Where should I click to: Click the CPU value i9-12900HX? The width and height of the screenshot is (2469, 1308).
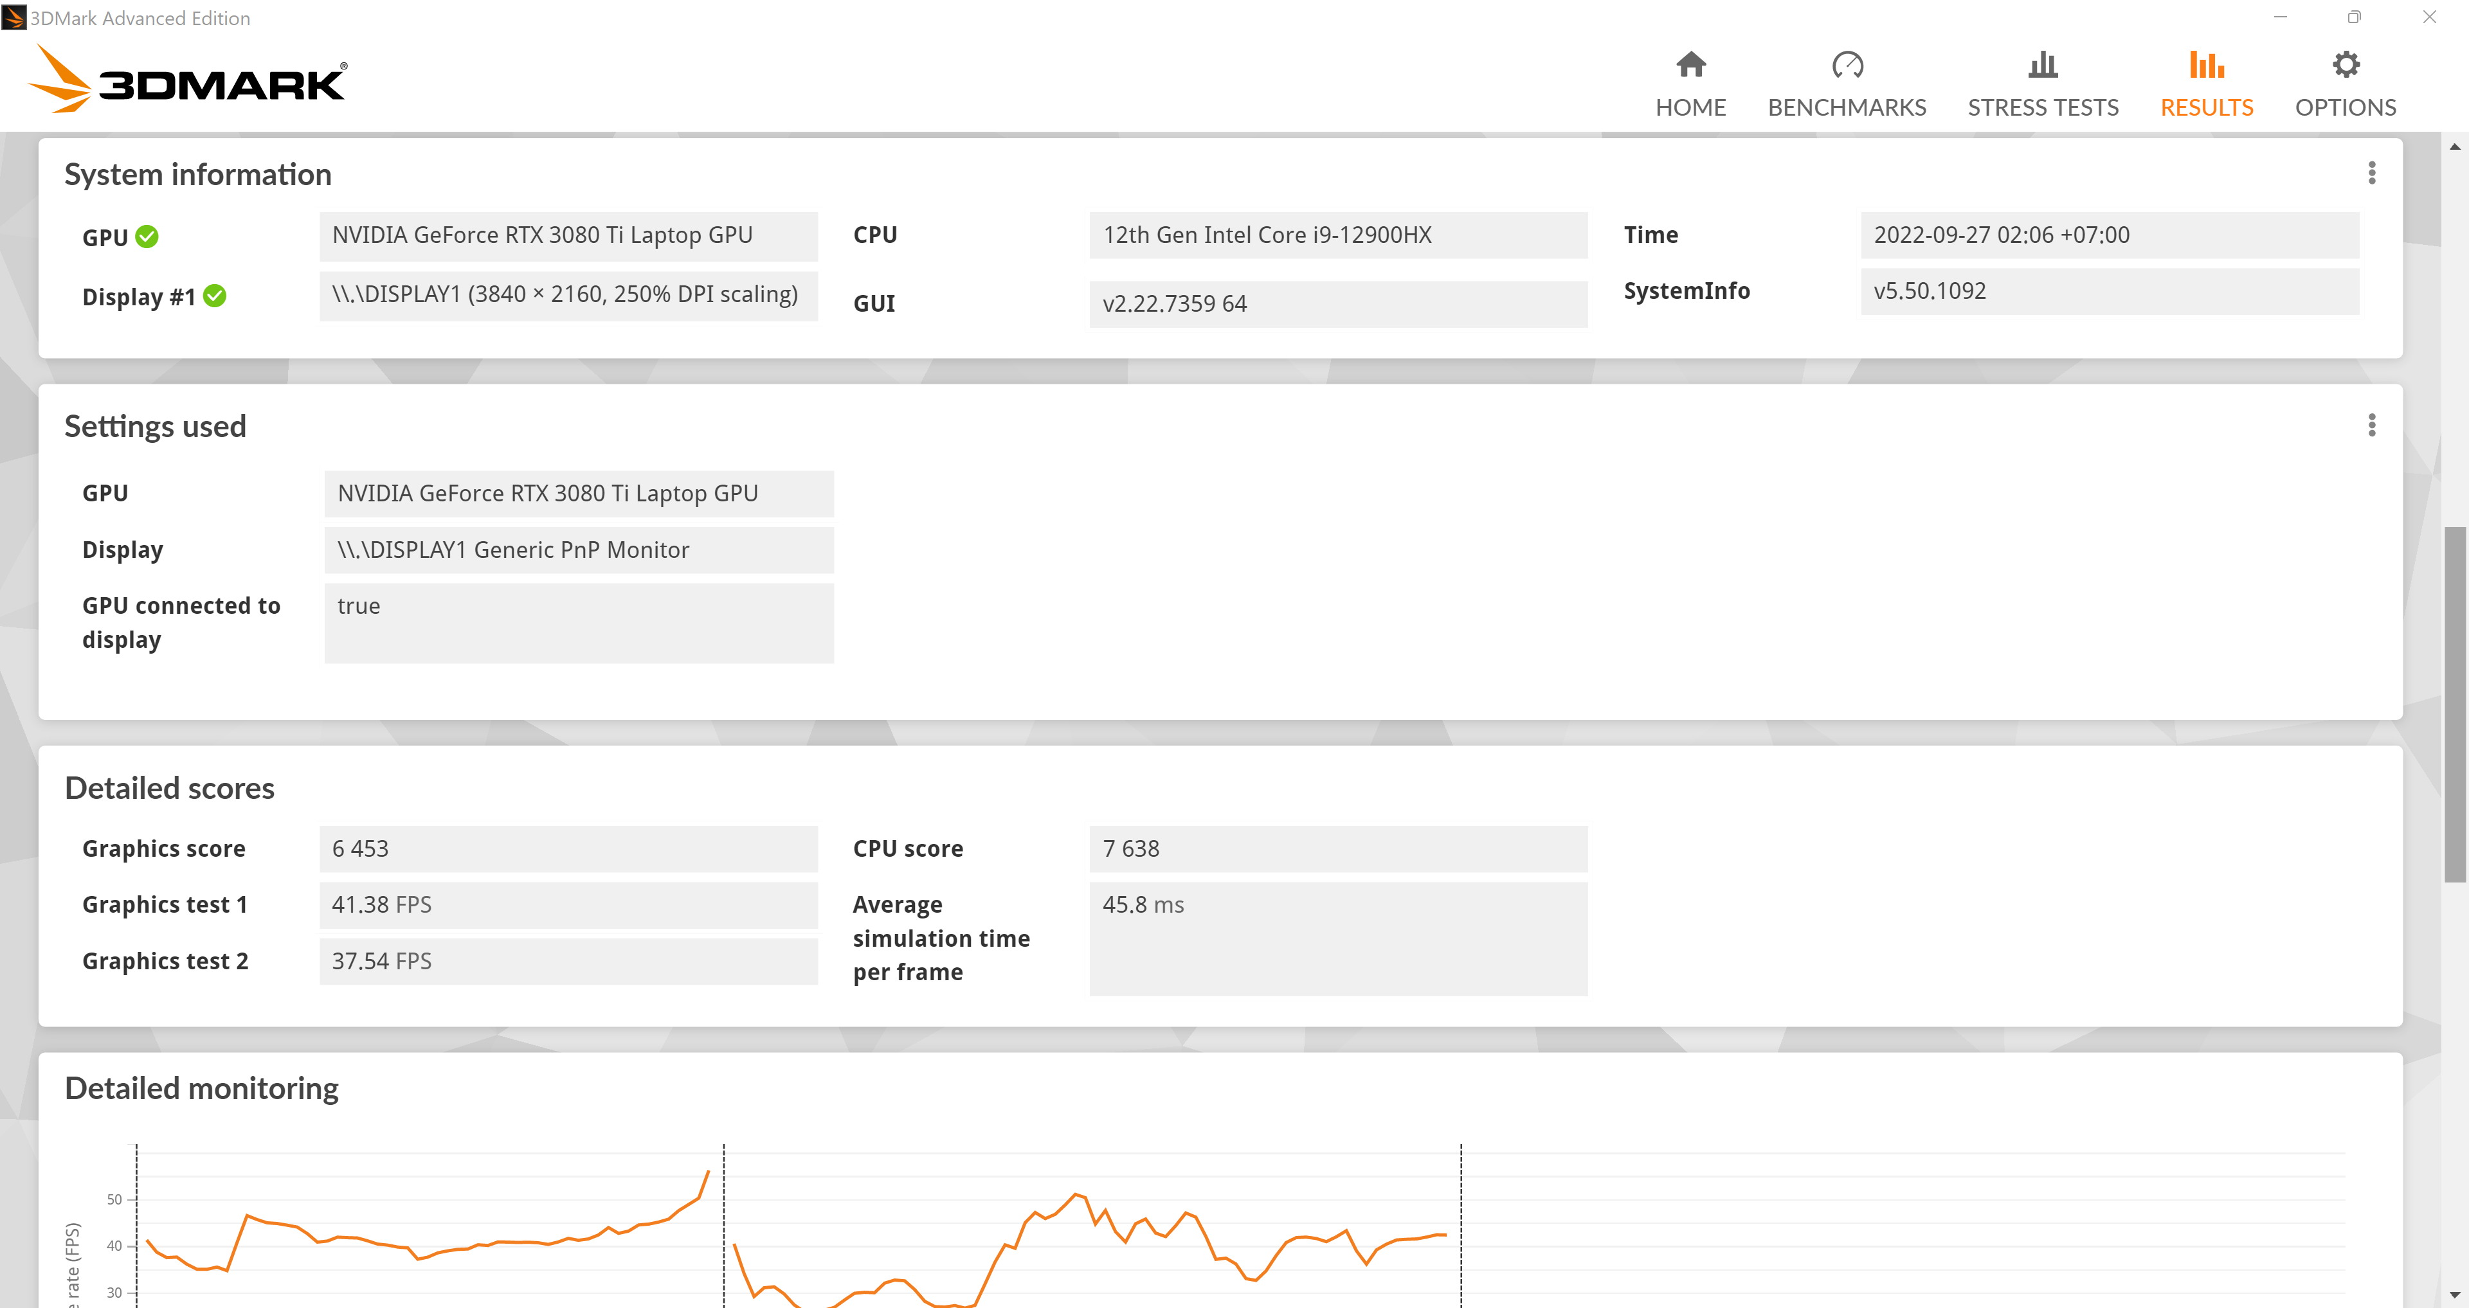point(1338,236)
